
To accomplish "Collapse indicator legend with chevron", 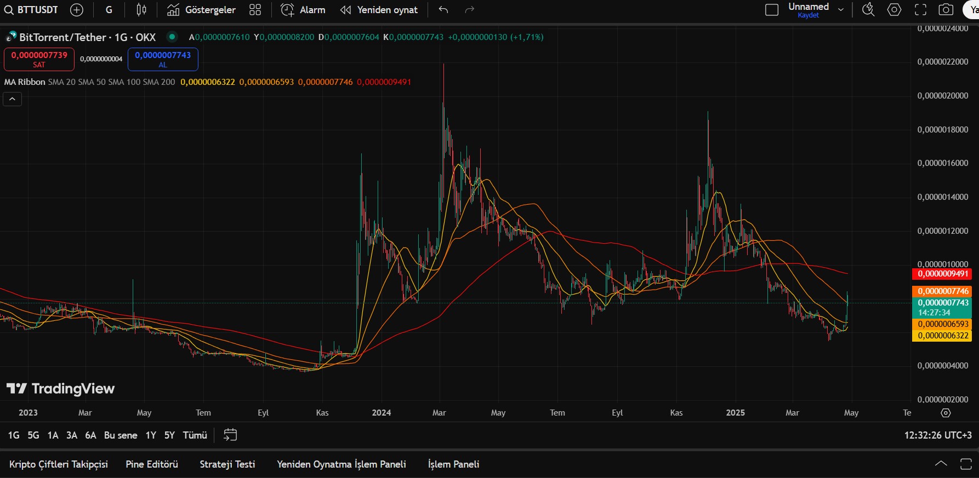I will 12,99.
